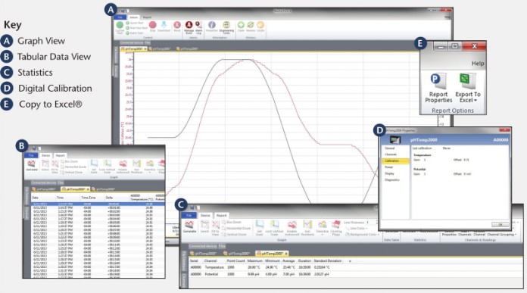Click the Engineering Units icon
527x293 pixels.
[226, 27]
